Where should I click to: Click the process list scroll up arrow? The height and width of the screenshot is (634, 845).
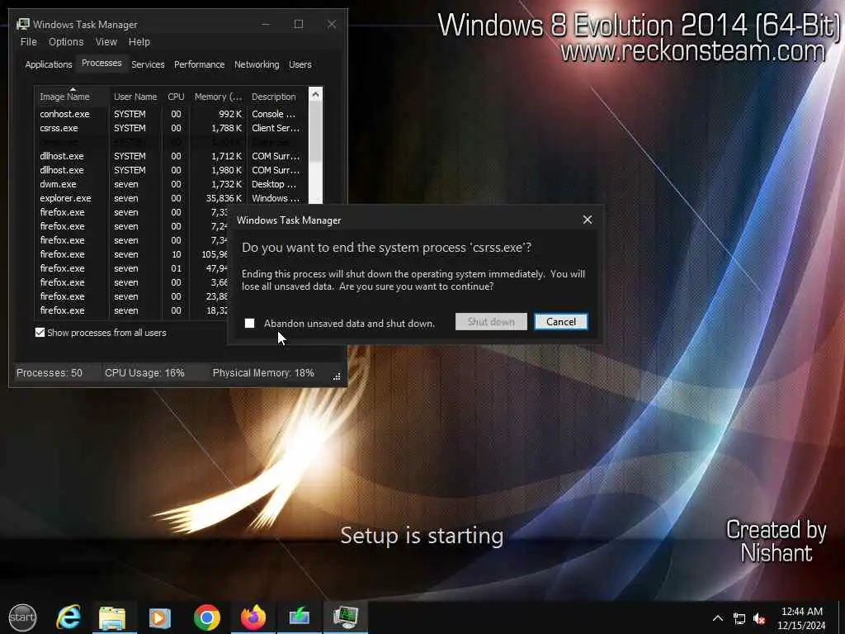(x=315, y=94)
